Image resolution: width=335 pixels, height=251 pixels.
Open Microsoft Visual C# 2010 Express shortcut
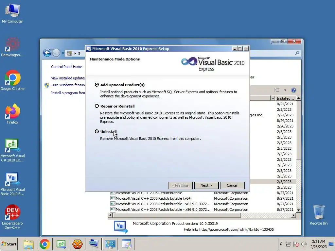tap(12, 150)
